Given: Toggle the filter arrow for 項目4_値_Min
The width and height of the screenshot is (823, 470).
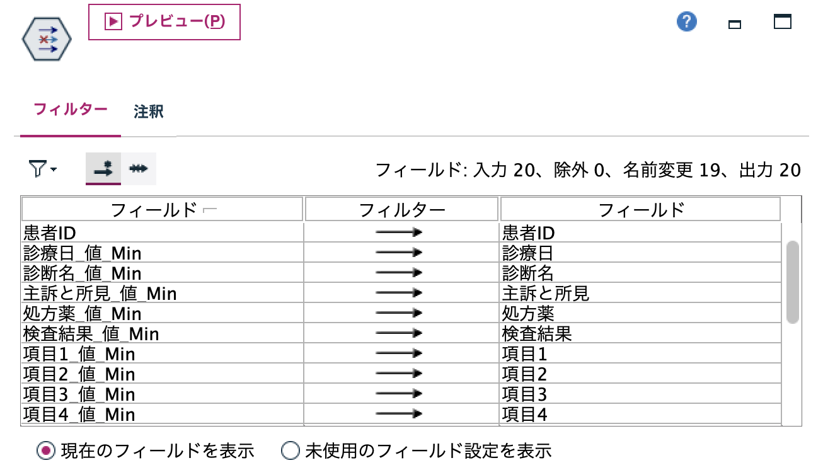Looking at the screenshot, I should point(401,414).
